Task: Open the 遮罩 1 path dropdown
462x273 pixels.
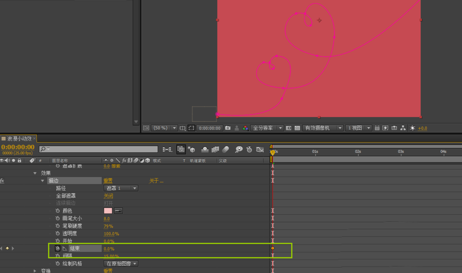Action: point(121,188)
